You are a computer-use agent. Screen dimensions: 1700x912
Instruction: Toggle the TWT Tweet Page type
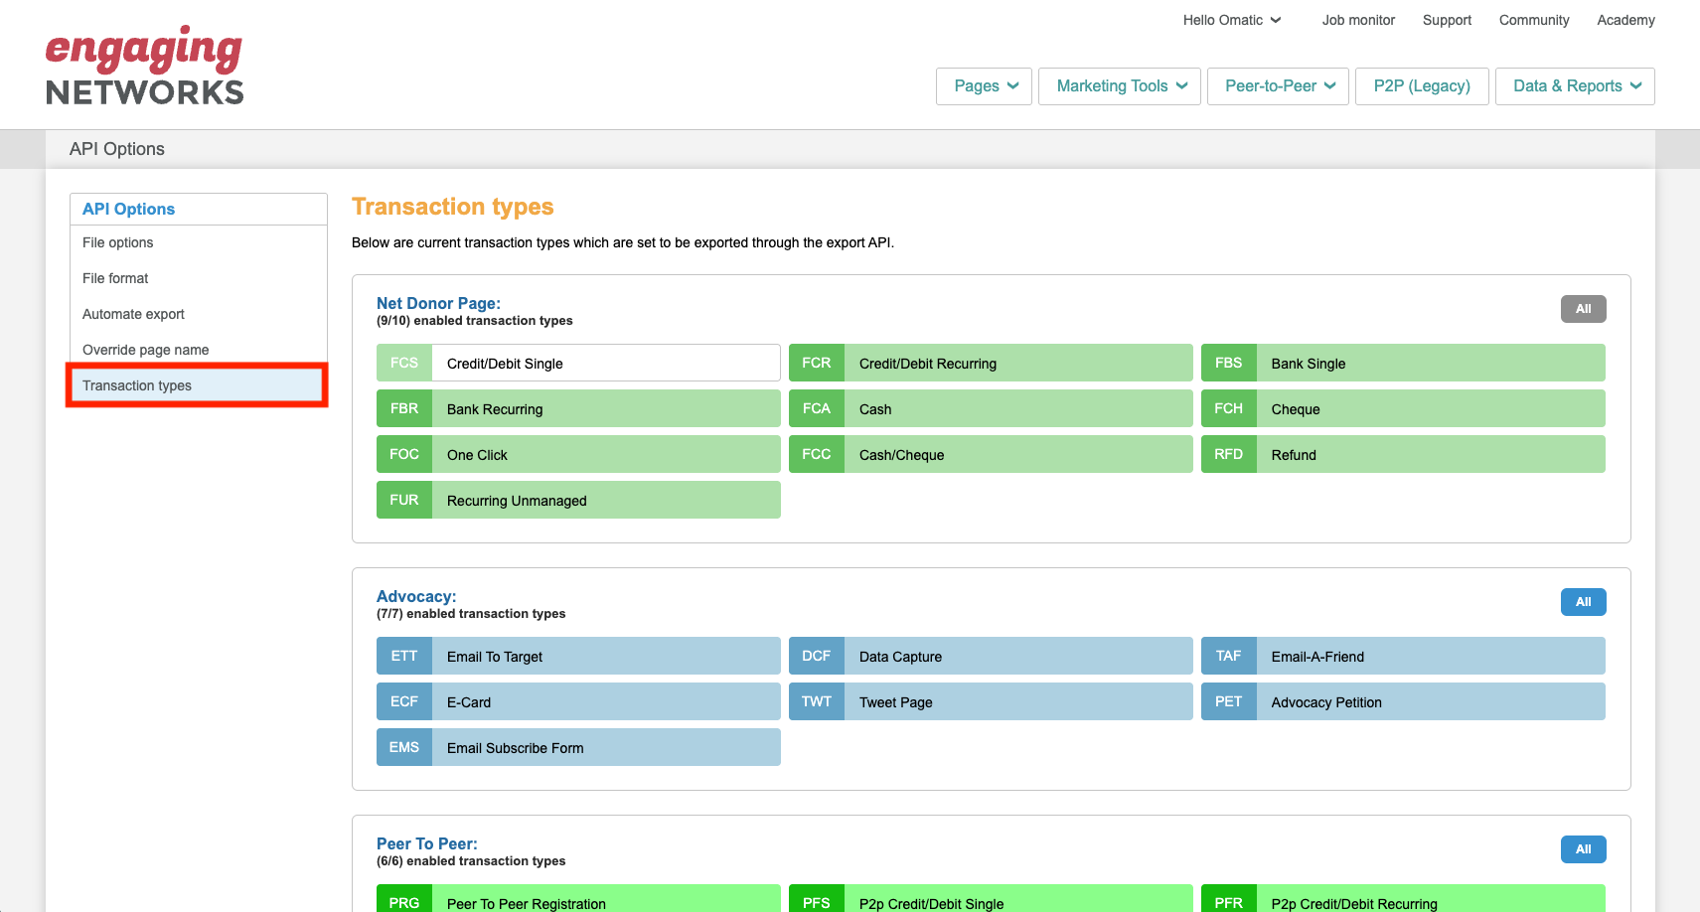[x=991, y=701]
